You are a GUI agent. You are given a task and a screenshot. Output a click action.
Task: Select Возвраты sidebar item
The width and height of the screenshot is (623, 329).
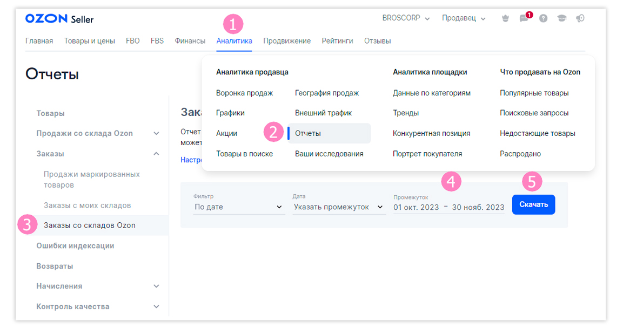coord(55,266)
